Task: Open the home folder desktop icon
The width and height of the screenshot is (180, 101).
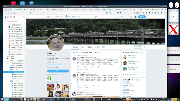Action: [x=22, y=3]
